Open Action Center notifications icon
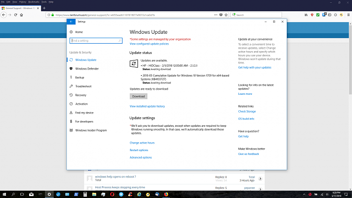Image resolution: width=352 pixels, height=198 pixels. point(346,194)
